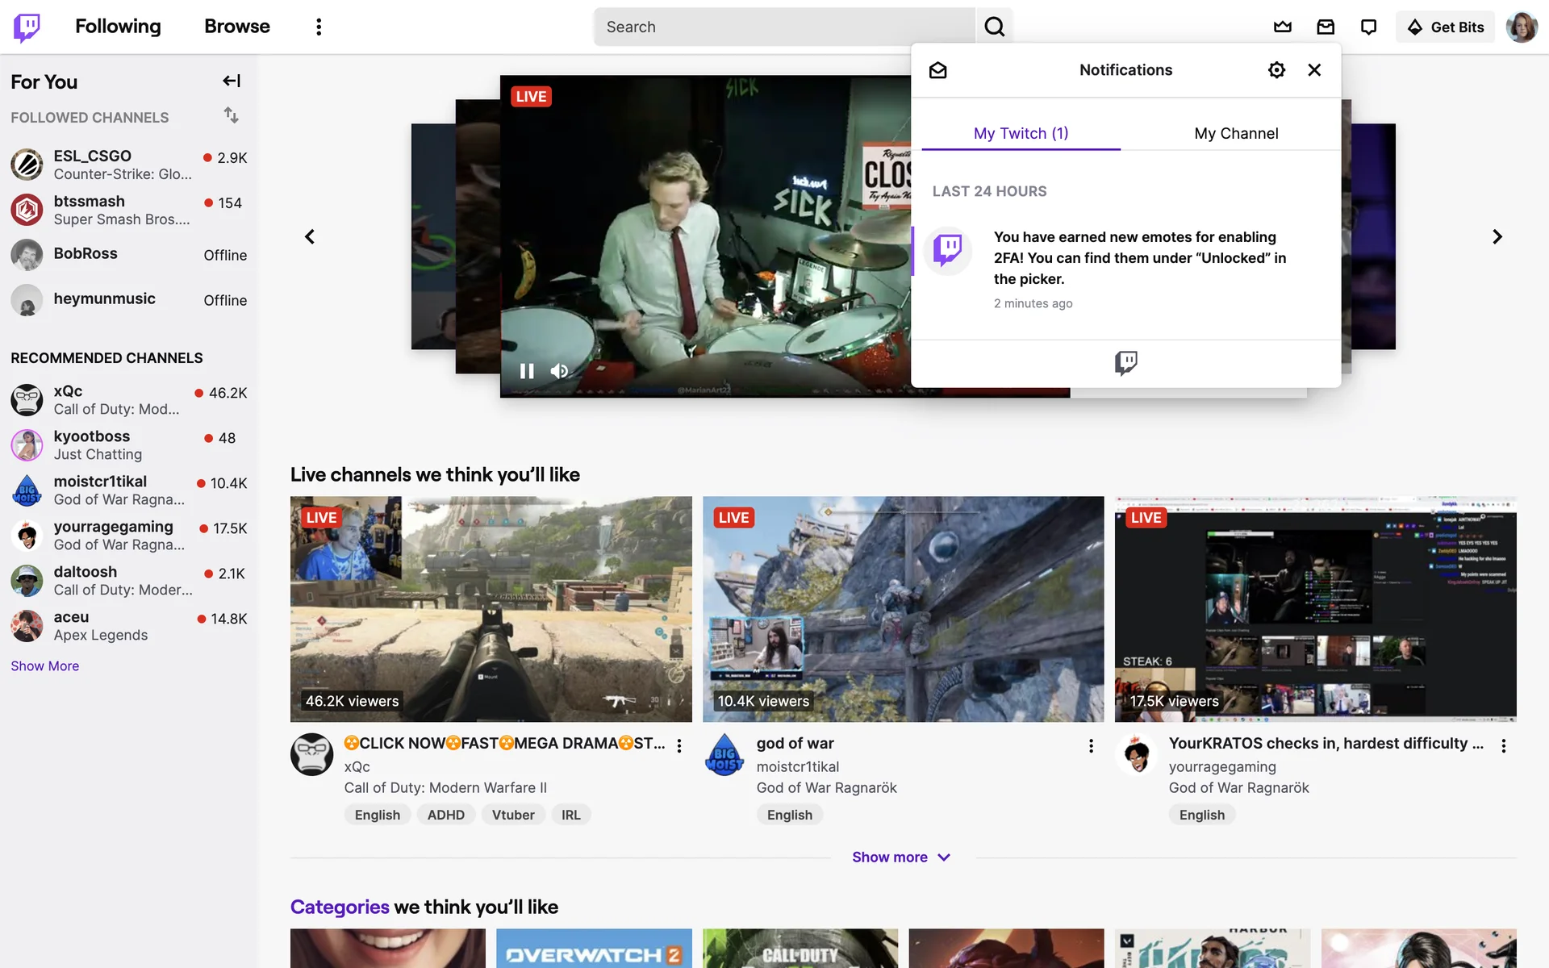Image resolution: width=1549 pixels, height=968 pixels.
Task: Click Show More in recommended channels
Action: point(45,665)
